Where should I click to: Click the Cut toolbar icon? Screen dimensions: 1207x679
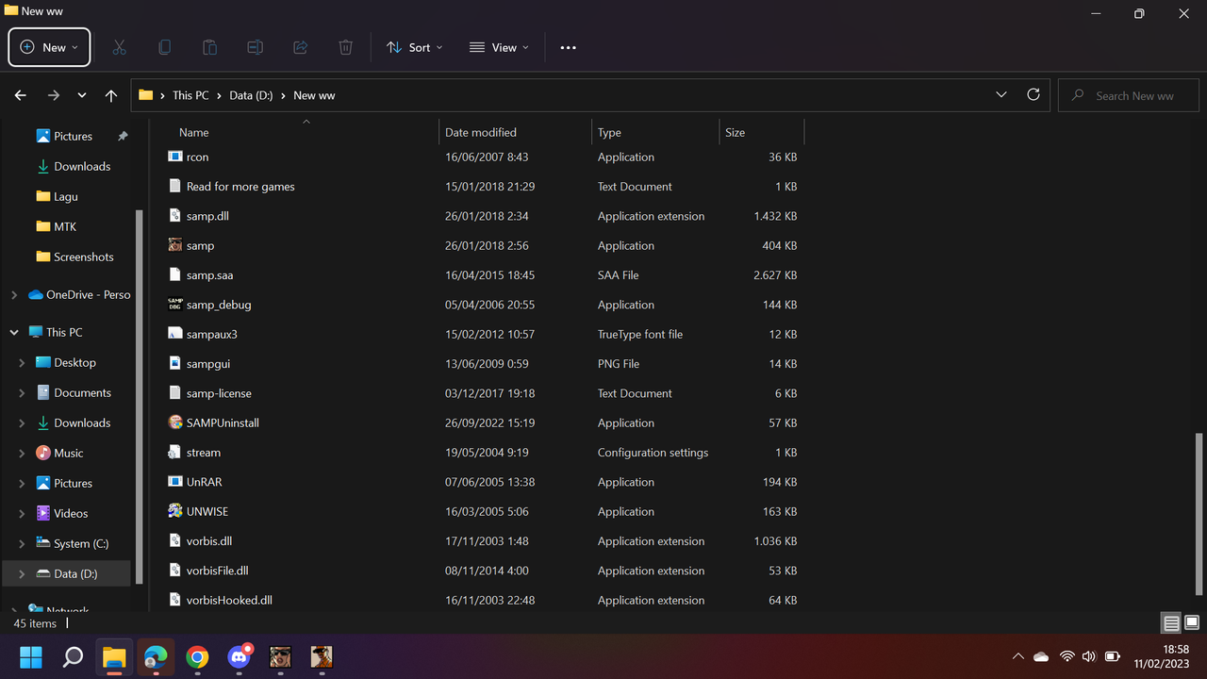(x=120, y=47)
